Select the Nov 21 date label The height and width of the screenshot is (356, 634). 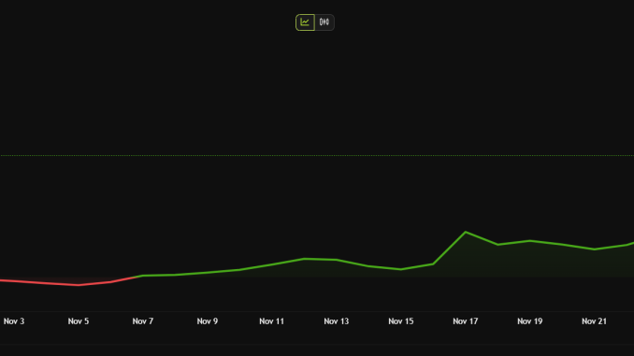pyautogui.click(x=594, y=321)
